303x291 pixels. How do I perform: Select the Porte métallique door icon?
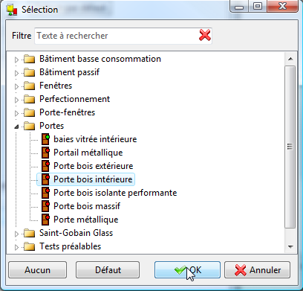click(x=45, y=220)
